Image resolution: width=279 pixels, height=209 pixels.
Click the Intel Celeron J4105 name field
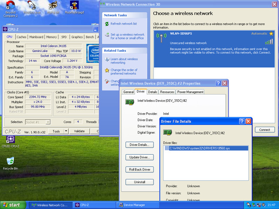pos(53,46)
